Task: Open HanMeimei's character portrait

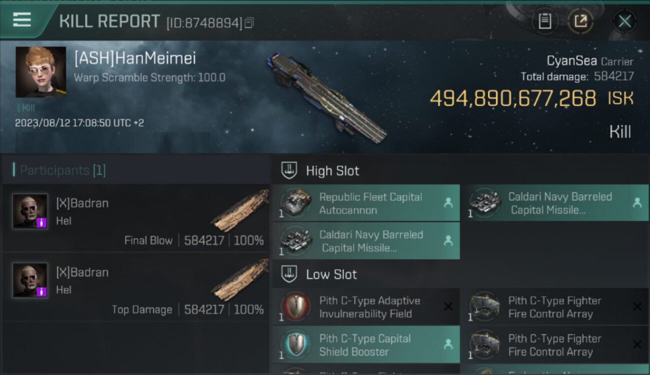Action: [40, 72]
